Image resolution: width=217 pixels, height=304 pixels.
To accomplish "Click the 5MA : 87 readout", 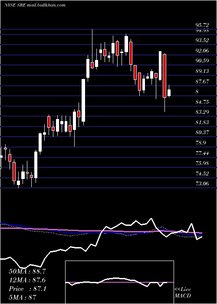I will point(23,297).
